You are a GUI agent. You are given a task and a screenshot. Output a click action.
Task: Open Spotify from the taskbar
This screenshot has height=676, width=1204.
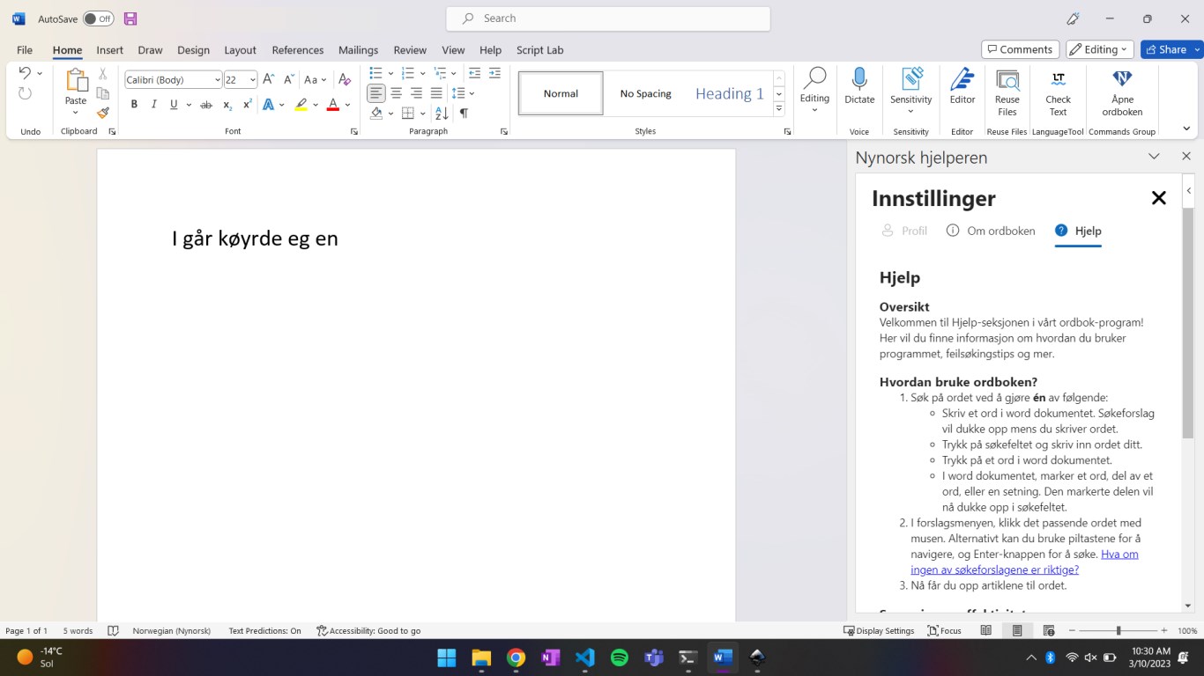[620, 658]
